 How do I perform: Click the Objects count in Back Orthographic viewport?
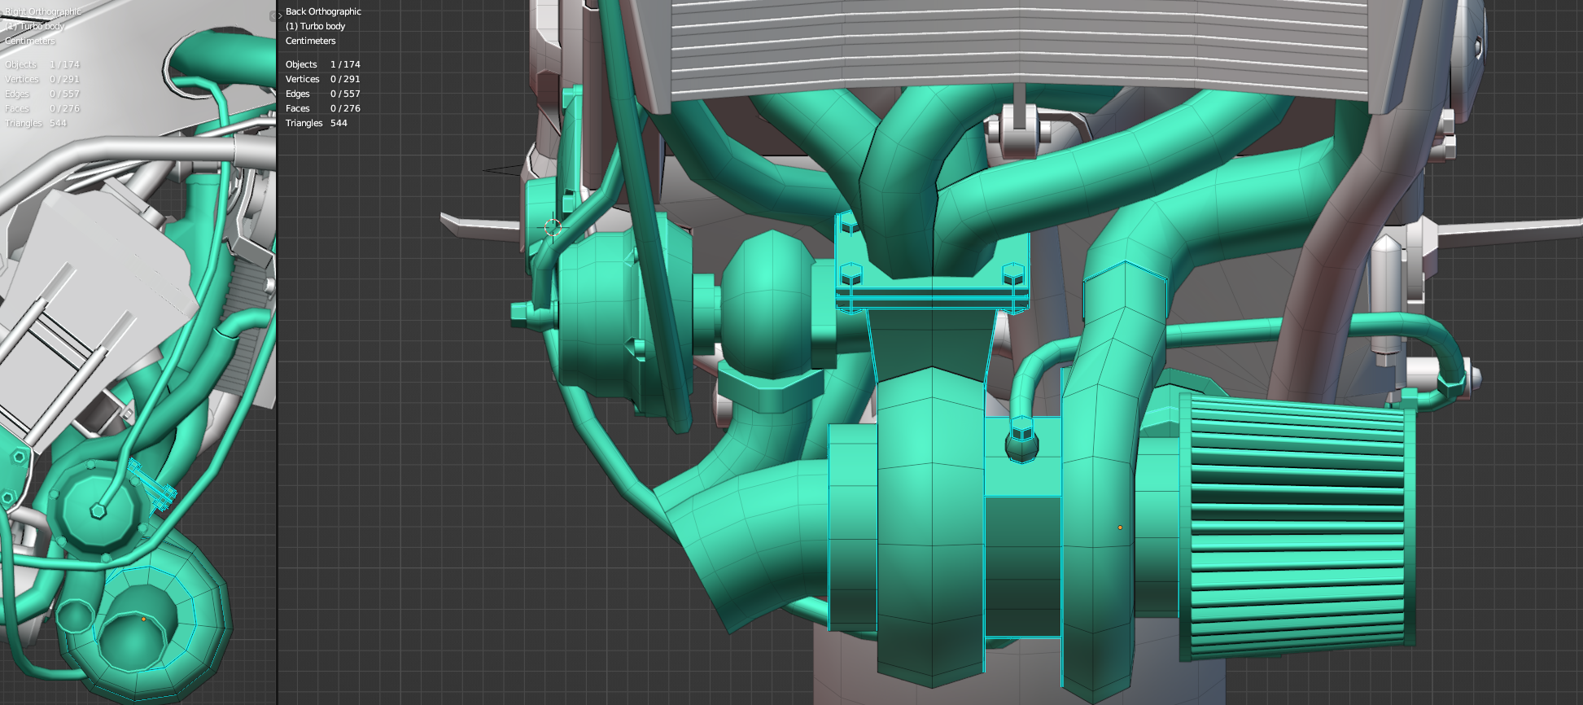tap(345, 64)
